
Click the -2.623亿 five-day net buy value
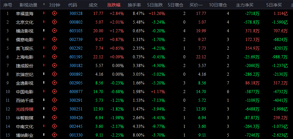pos(280,135)
